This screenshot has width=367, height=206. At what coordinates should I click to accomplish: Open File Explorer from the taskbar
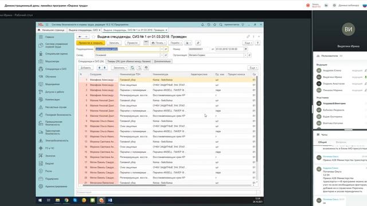(x=57, y=200)
